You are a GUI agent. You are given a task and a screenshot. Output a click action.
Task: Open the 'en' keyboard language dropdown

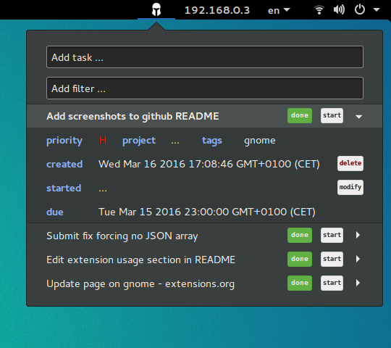(279, 10)
